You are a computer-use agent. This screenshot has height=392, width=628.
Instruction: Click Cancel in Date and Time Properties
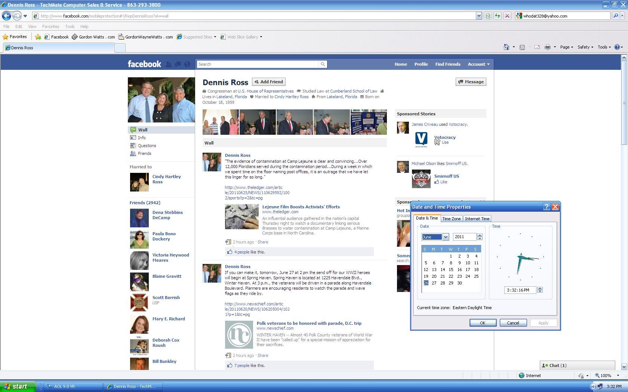(513, 323)
